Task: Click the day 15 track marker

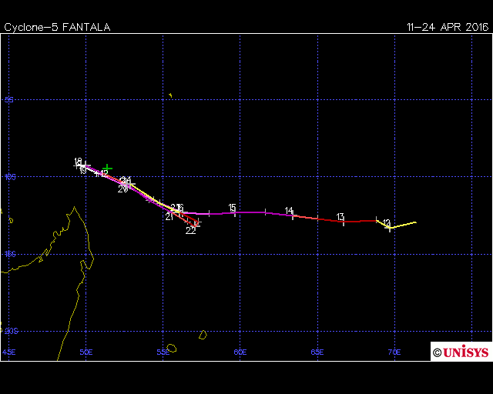Action: (x=234, y=212)
